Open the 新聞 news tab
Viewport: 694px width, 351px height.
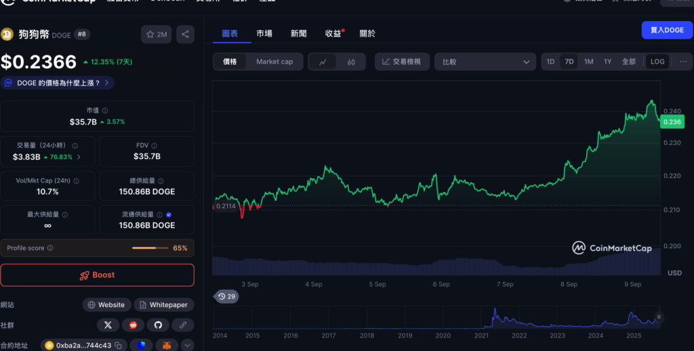tap(299, 34)
